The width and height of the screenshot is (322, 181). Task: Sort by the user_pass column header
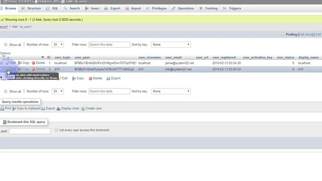tap(82, 57)
